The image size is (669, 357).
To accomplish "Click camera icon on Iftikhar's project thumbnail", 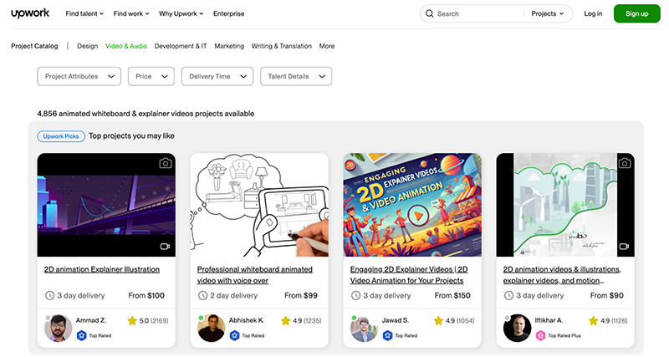I will [x=624, y=163].
